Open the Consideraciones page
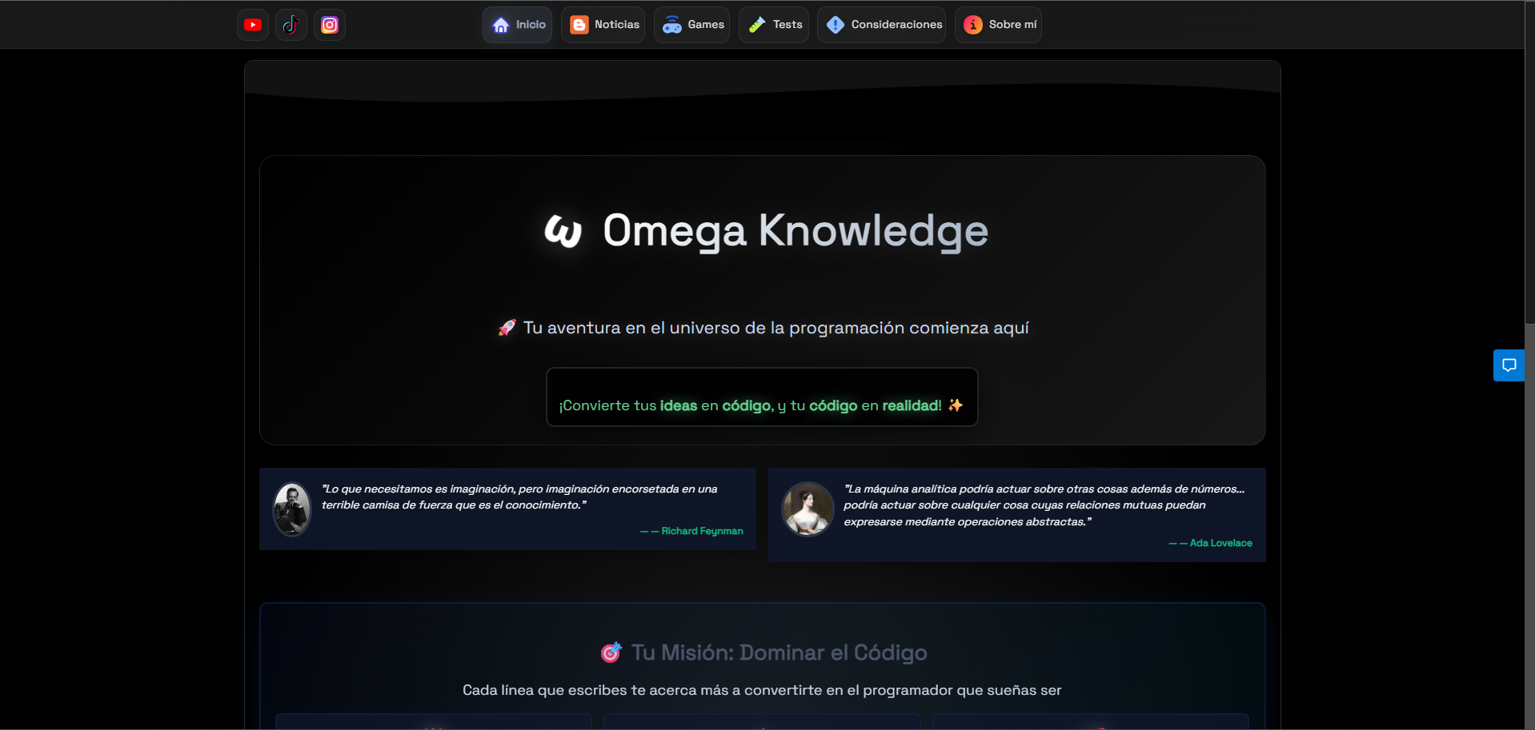Screen dimensions: 1535x730 [882, 25]
